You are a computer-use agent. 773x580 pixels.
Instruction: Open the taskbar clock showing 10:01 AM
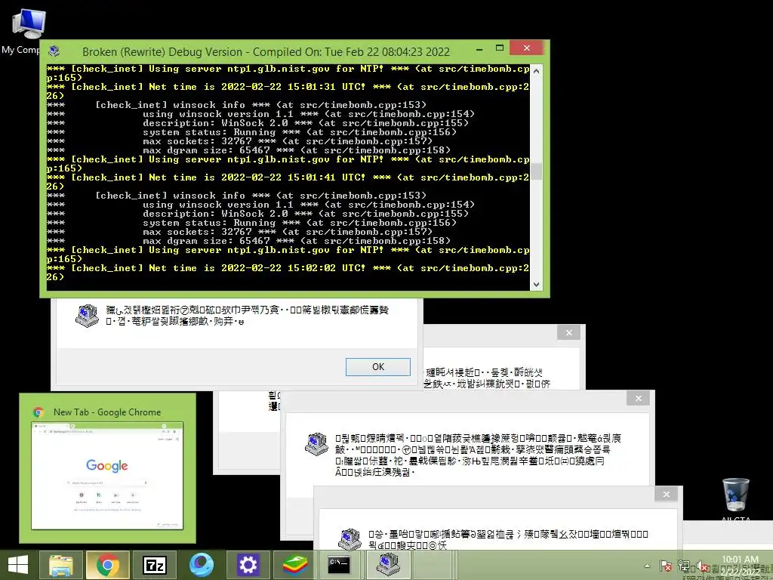pos(740,565)
